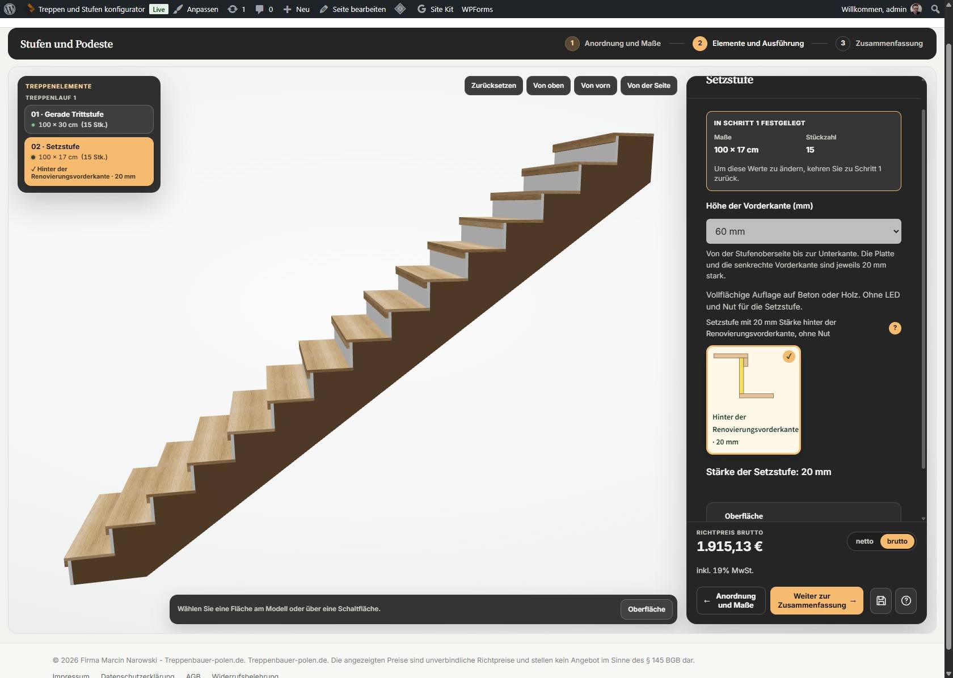Jump to step 3 Zusammenfassung

tap(879, 44)
